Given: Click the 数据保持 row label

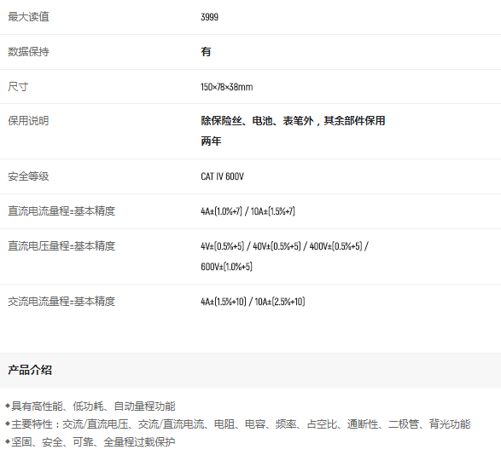Looking at the screenshot, I should click(28, 52).
